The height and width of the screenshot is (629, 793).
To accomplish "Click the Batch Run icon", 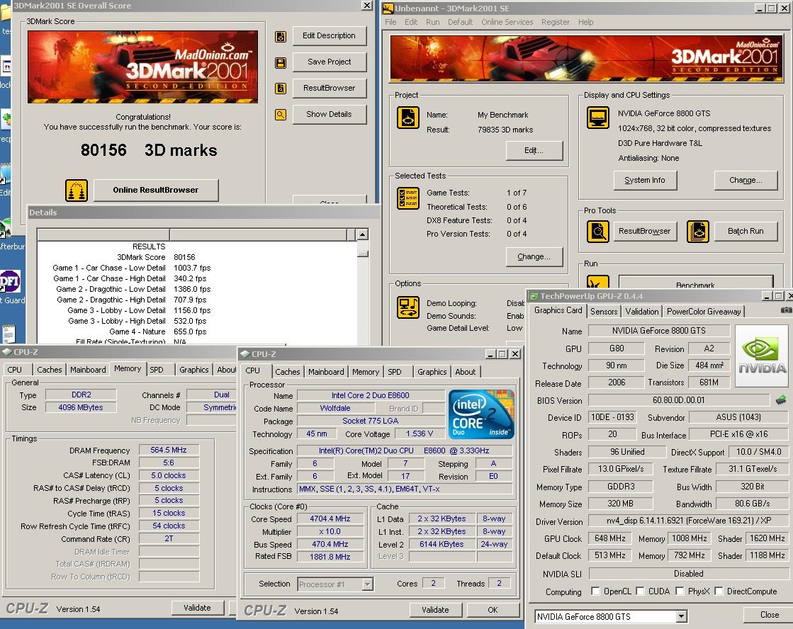I will click(x=698, y=232).
